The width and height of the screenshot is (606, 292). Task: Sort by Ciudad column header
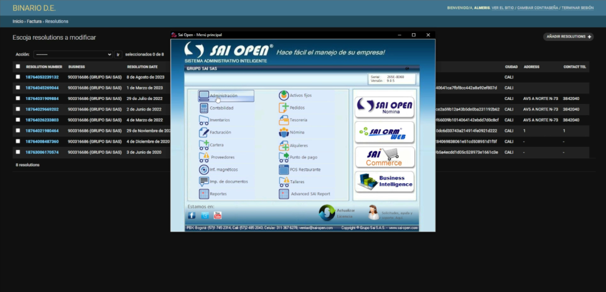coord(511,67)
